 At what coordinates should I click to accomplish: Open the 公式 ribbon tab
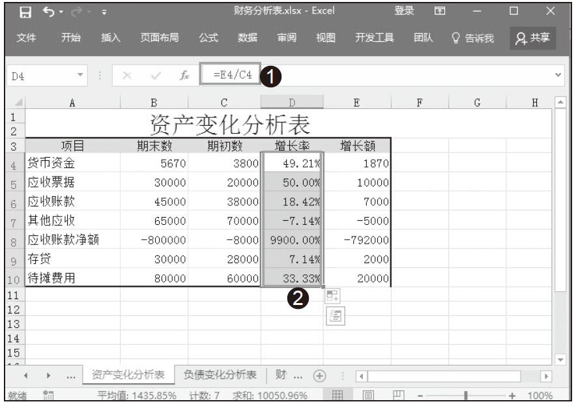[208, 38]
